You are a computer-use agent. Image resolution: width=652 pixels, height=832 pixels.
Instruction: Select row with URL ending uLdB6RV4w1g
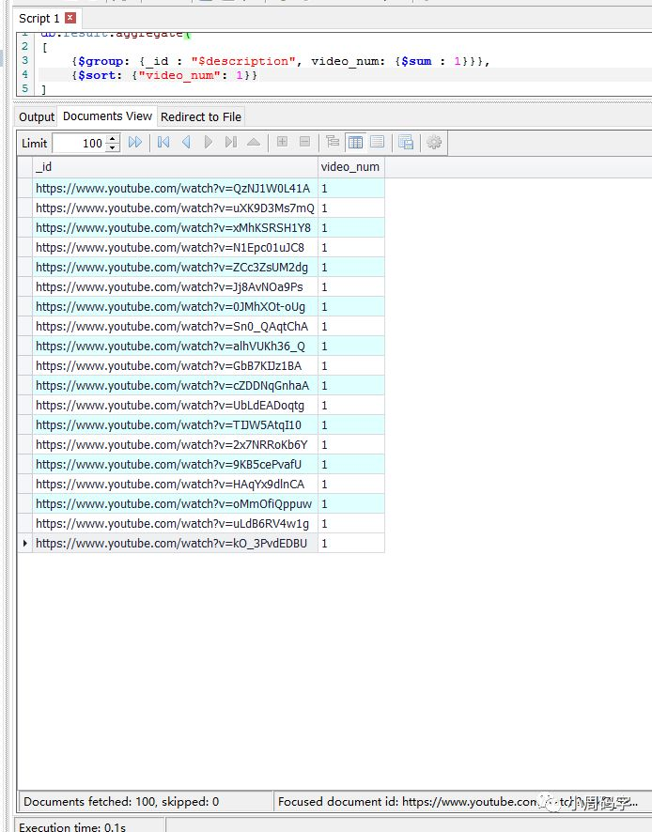point(175,524)
